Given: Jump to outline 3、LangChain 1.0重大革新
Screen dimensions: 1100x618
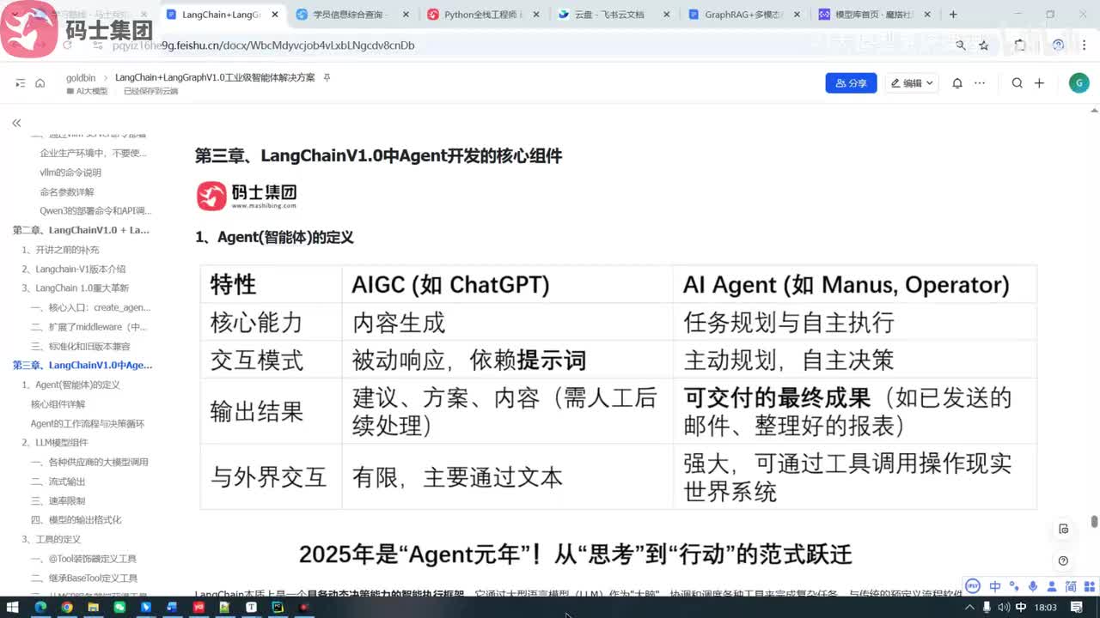Looking at the screenshot, I should pyautogui.click(x=76, y=288).
